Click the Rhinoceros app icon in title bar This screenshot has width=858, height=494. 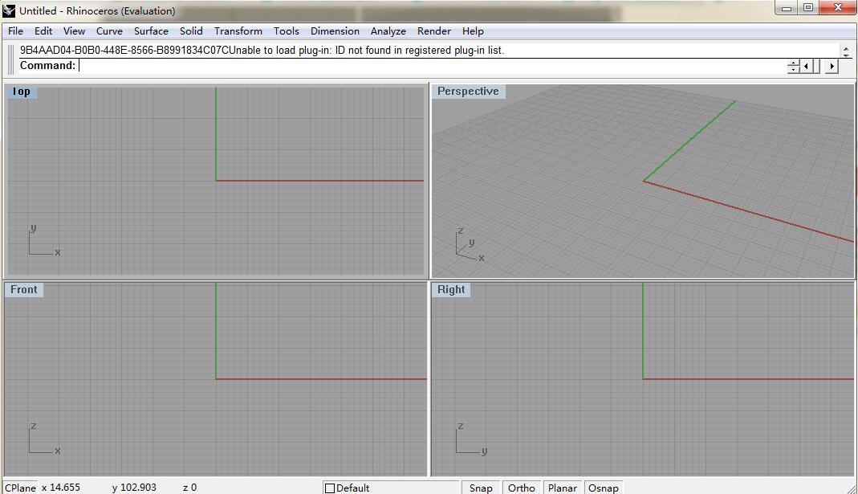coord(9,10)
